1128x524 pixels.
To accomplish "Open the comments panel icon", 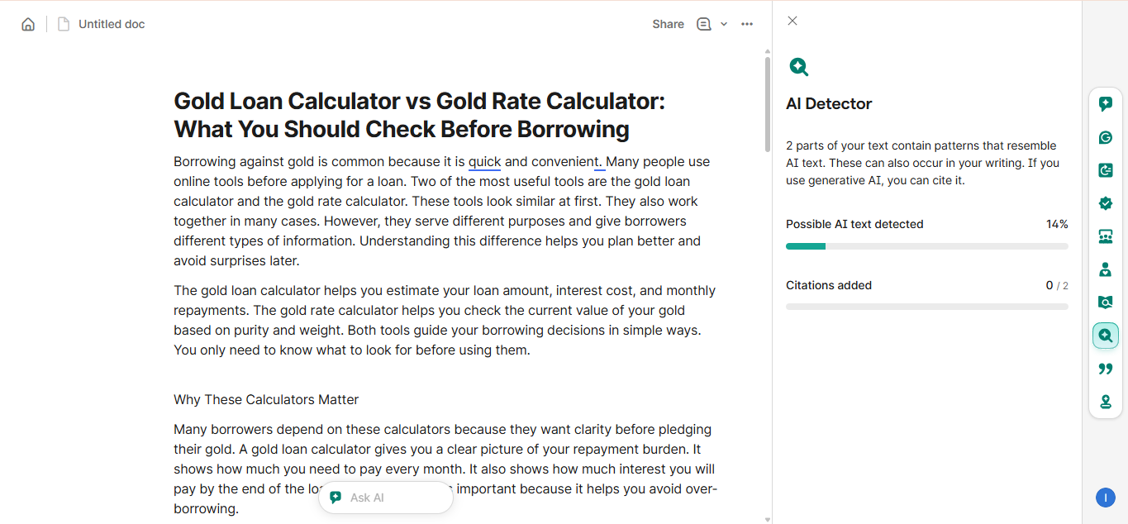I will tap(704, 24).
